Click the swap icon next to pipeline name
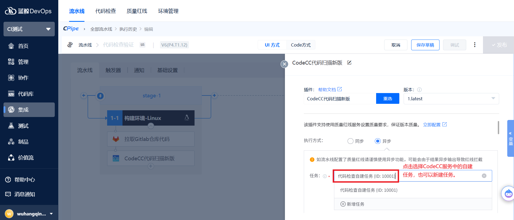The image size is (514, 220). tap(142, 45)
